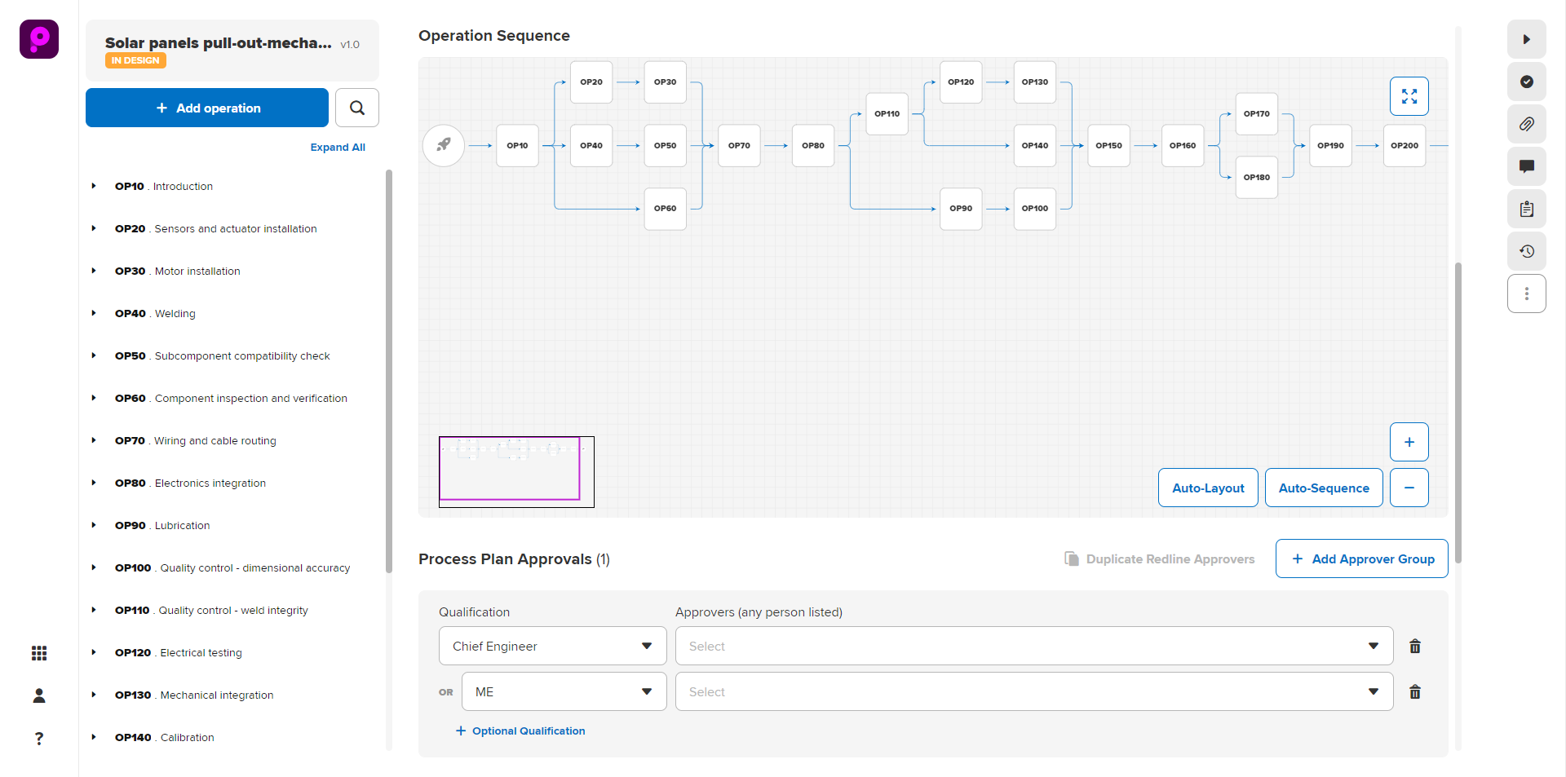Open the attachments paperclip icon

[x=1526, y=124]
